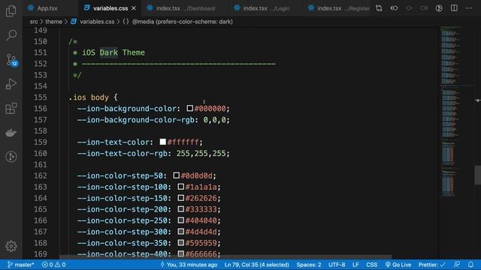The height and width of the screenshot is (270, 481).
Task: Click color swatch for #ffffff
Action: tap(163, 142)
